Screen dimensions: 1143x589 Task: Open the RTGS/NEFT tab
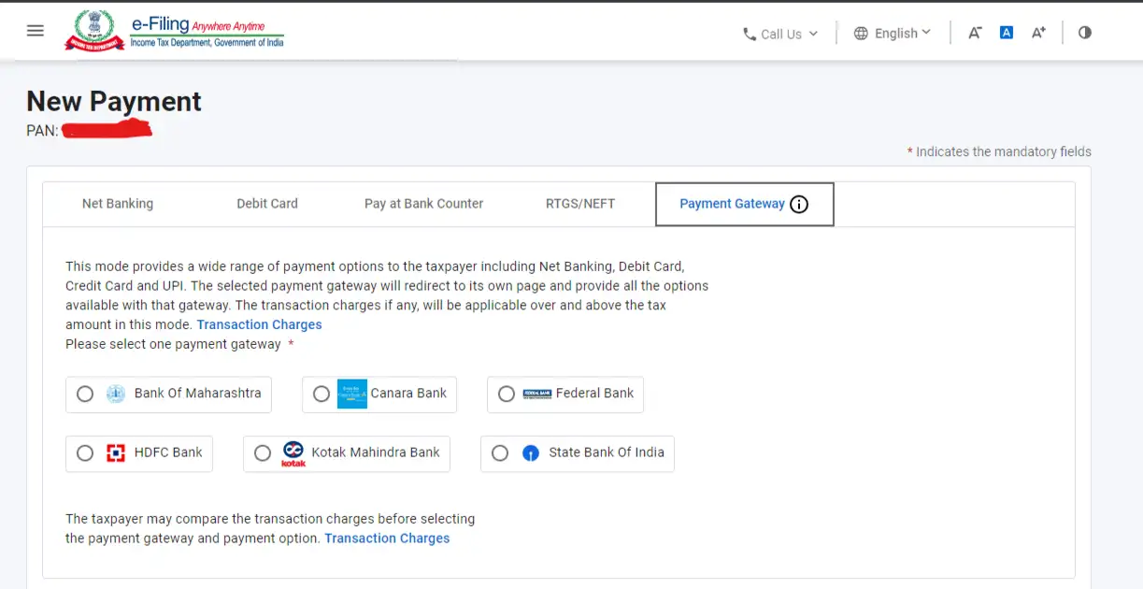click(x=579, y=204)
